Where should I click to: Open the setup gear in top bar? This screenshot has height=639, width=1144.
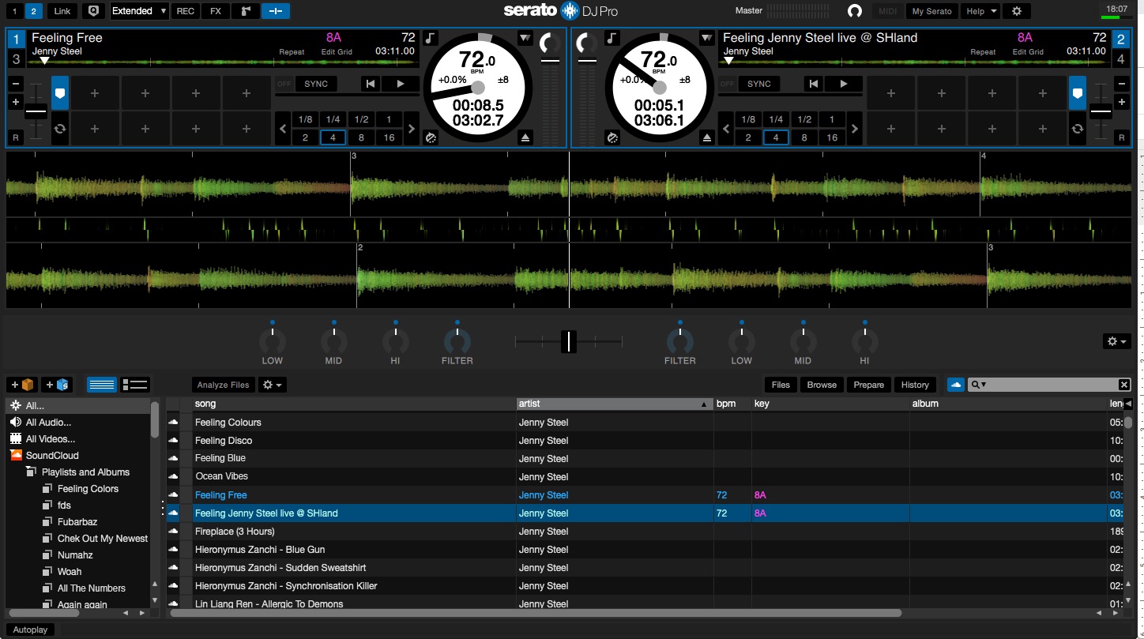point(1017,11)
